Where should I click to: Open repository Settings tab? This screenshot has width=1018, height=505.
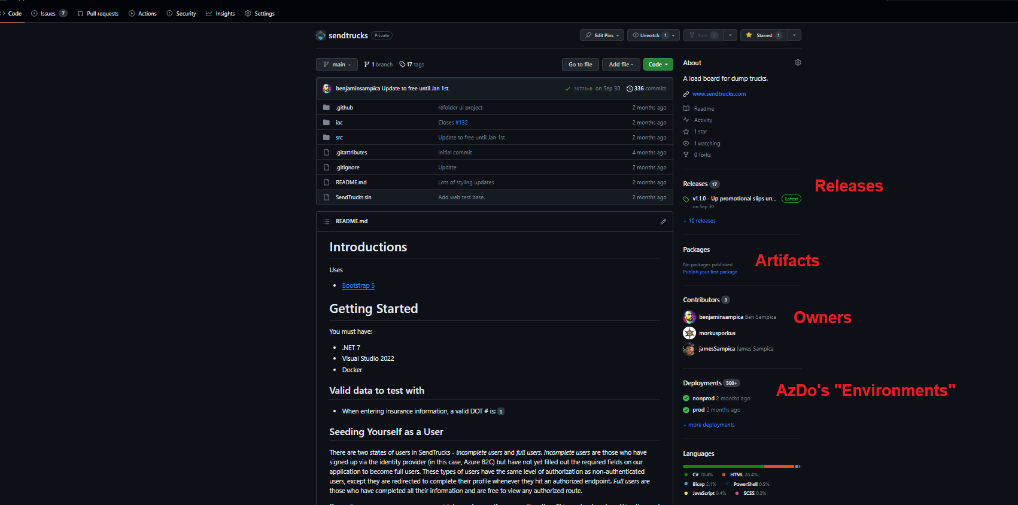(x=260, y=13)
